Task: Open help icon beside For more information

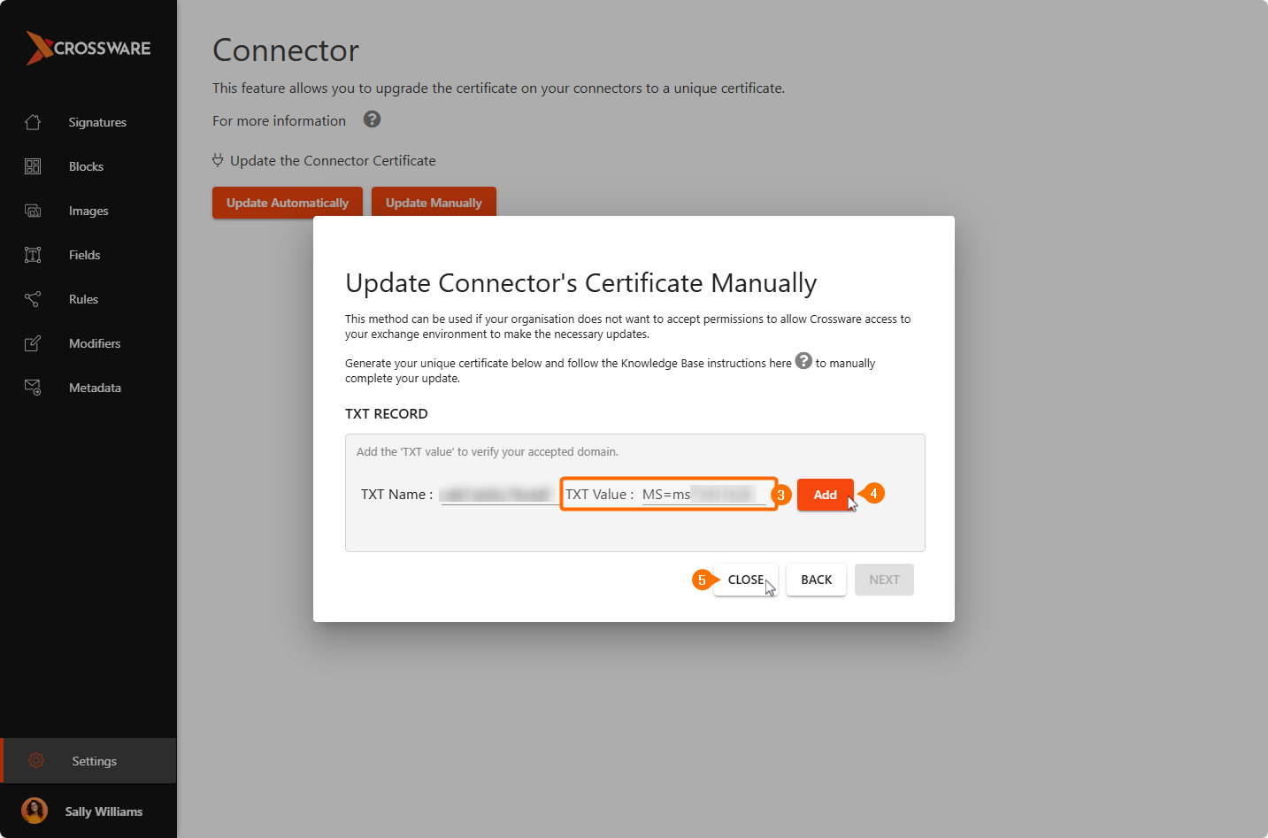Action: pos(372,119)
